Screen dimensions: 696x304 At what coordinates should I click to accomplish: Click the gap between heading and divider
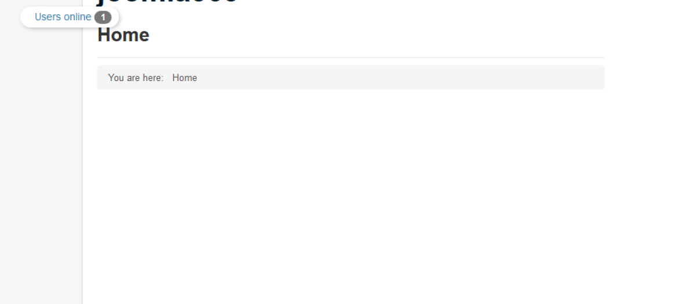[351, 51]
